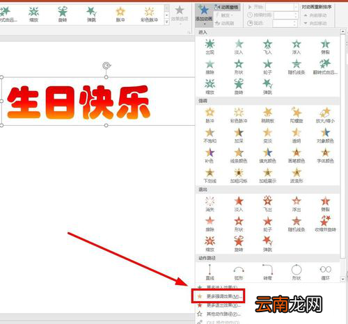The image size is (348, 324).
Task: Select the 轮子 (Wheel) entrance effect
Action: 267,67
